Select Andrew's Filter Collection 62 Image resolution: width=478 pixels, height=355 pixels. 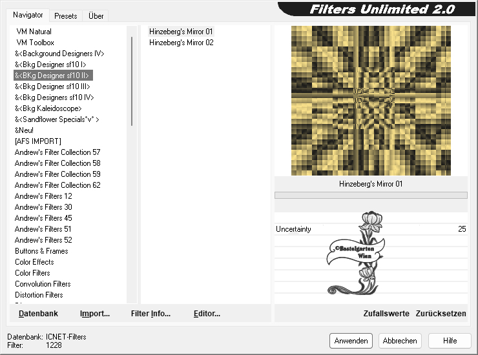(x=57, y=185)
